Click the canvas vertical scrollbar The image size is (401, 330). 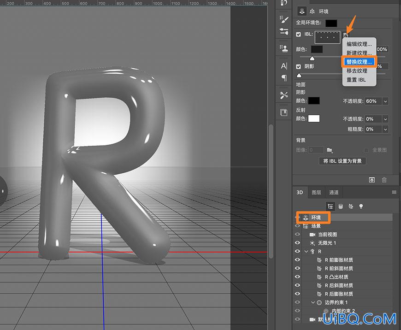point(271,191)
